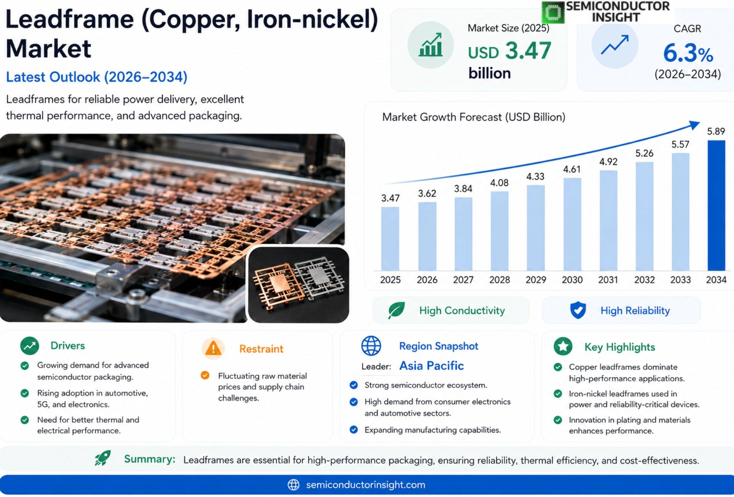The height and width of the screenshot is (497, 734).
Task: Click the 2032 bar labeled 5.26
Action: click(x=645, y=216)
